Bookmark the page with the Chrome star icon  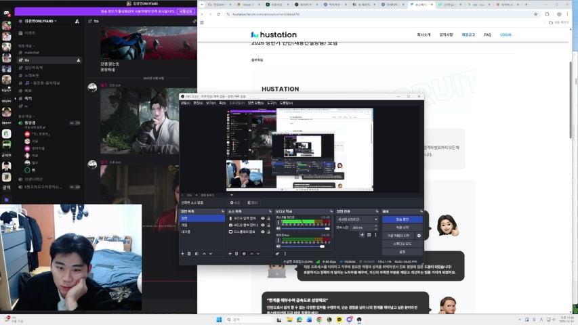pos(535,14)
